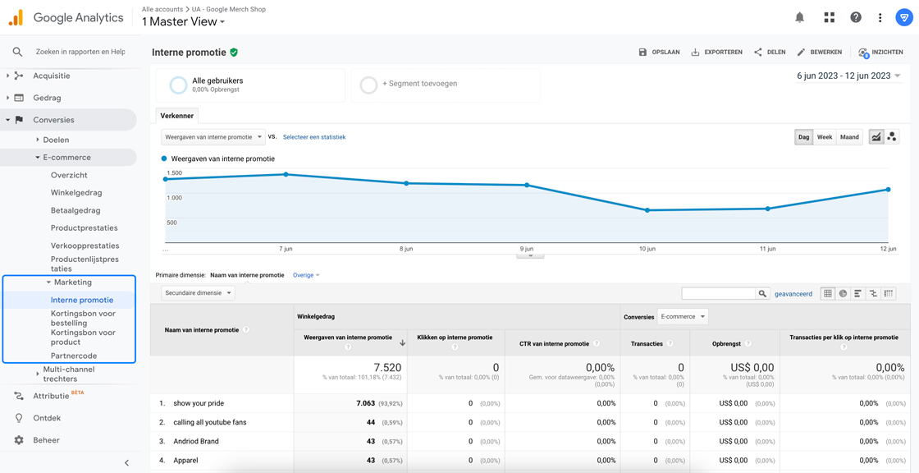
Task: Click the Google Analytics logo
Action: (16, 17)
